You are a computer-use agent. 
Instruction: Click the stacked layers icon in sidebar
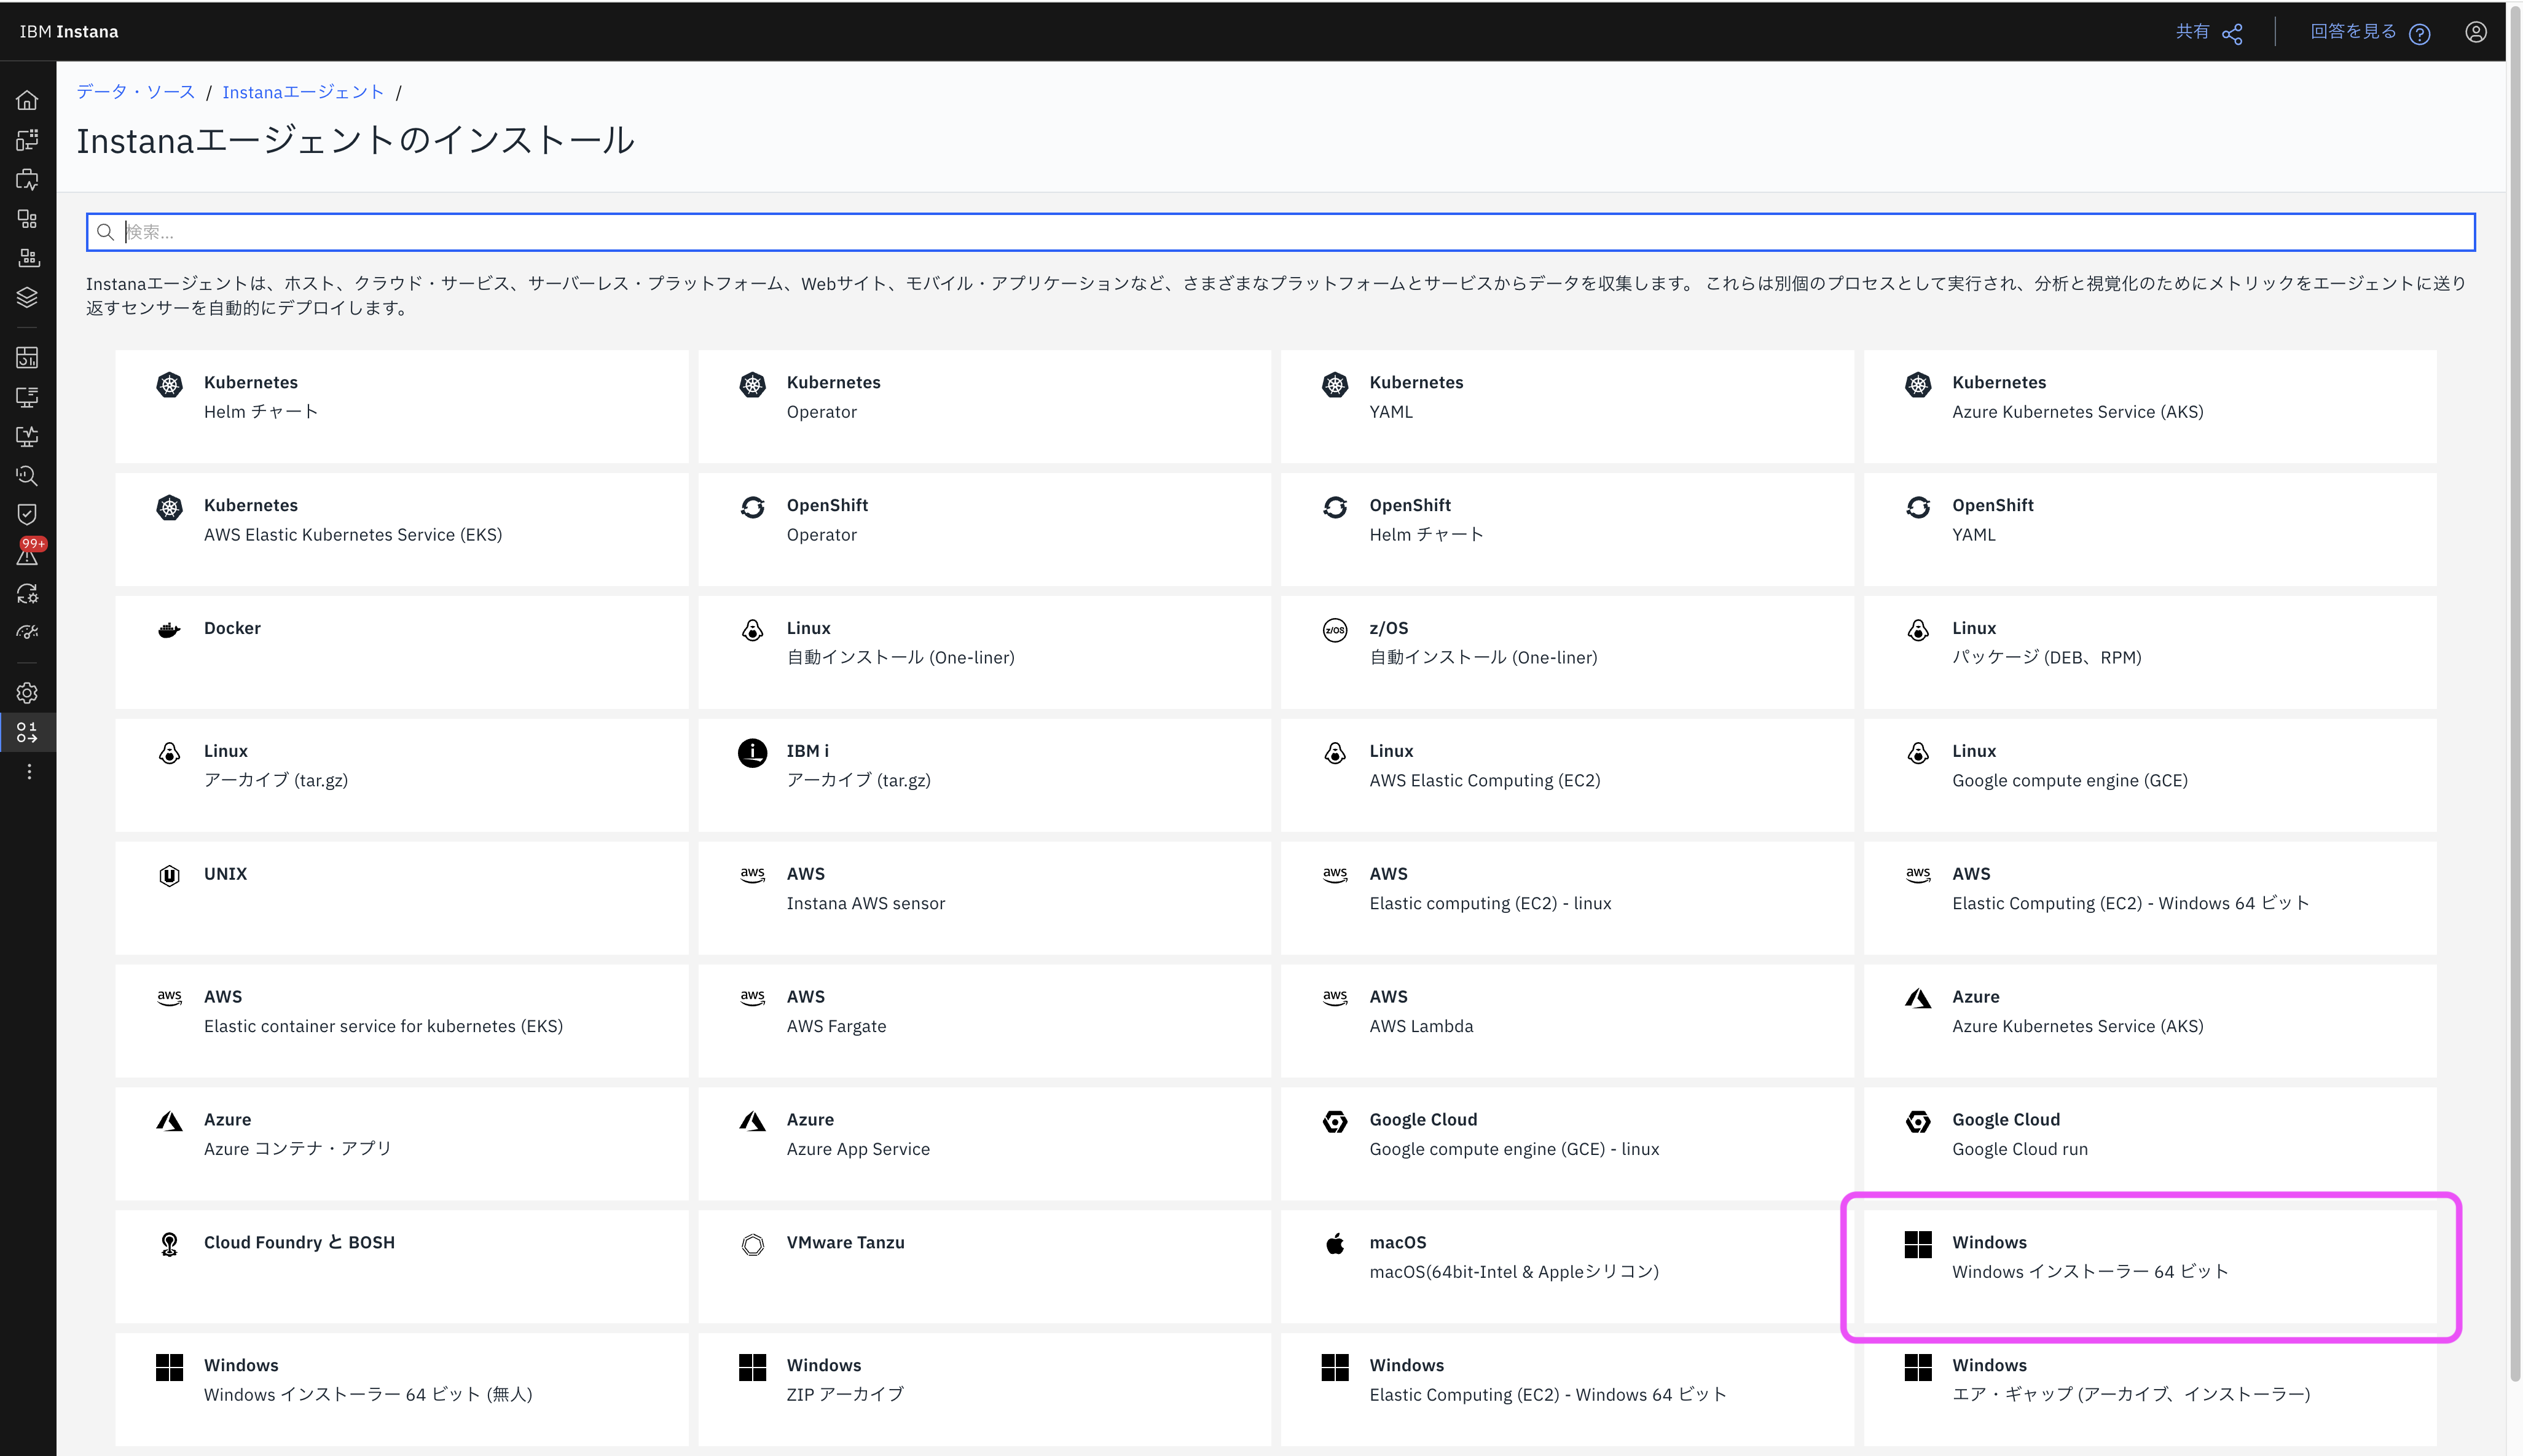pos(27,297)
